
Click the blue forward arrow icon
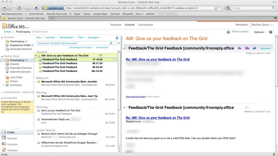tap(254, 48)
